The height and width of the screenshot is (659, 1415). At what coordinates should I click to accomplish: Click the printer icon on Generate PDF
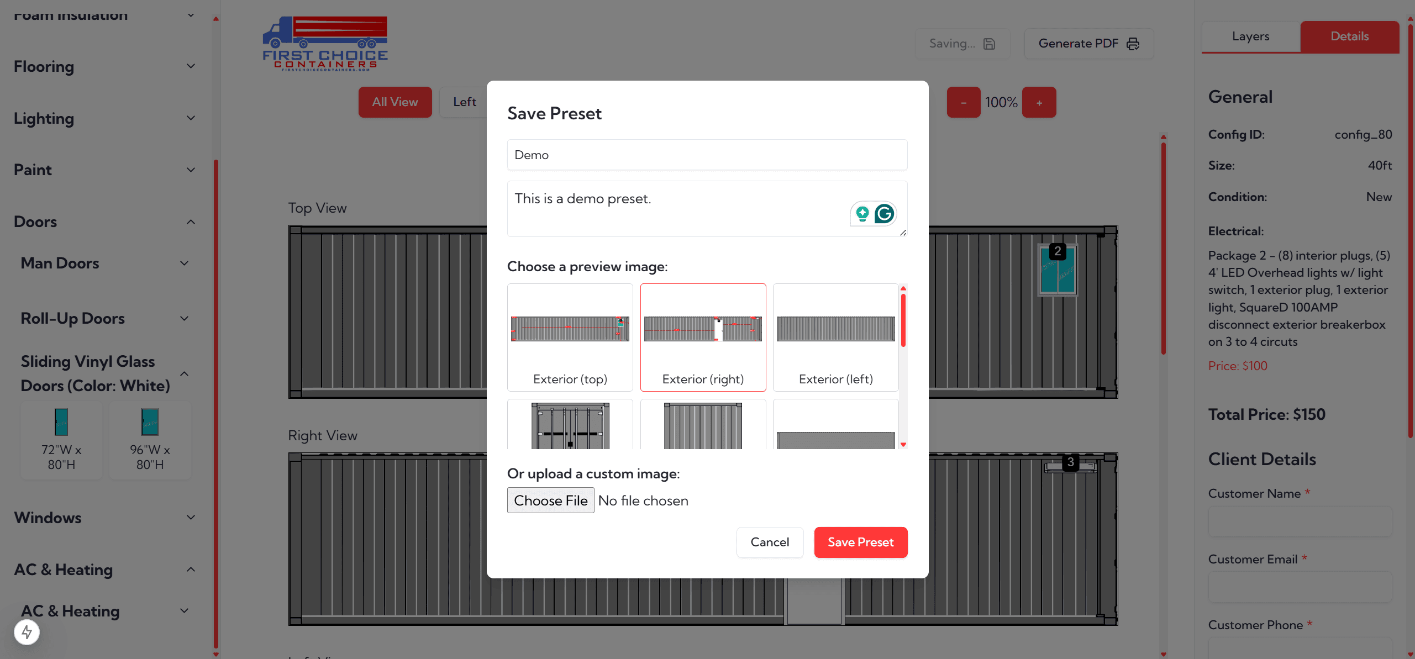[1133, 44]
